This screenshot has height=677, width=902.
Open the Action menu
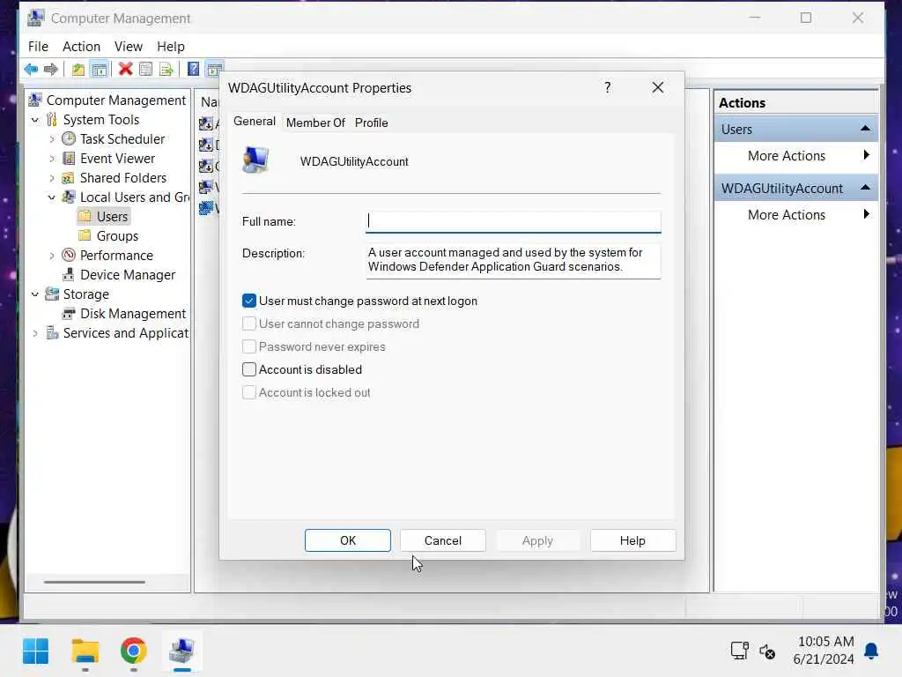pyautogui.click(x=81, y=47)
